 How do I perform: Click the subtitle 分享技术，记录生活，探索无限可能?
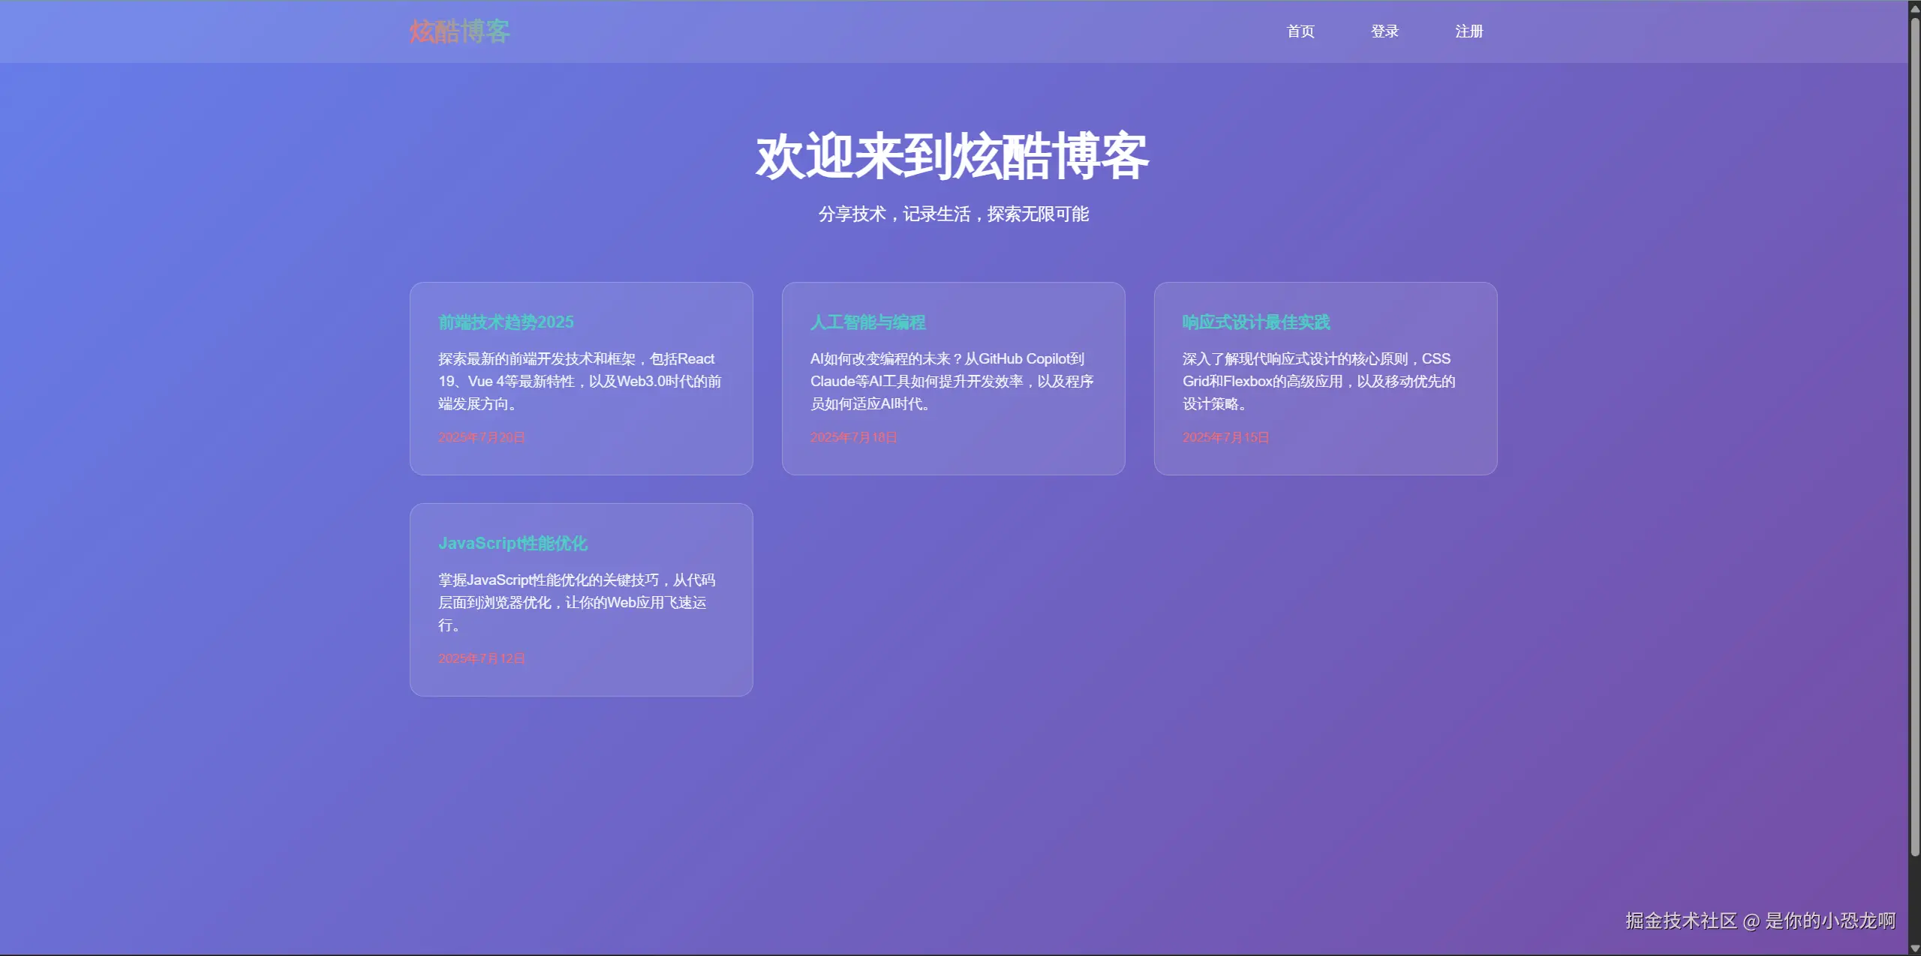point(953,214)
